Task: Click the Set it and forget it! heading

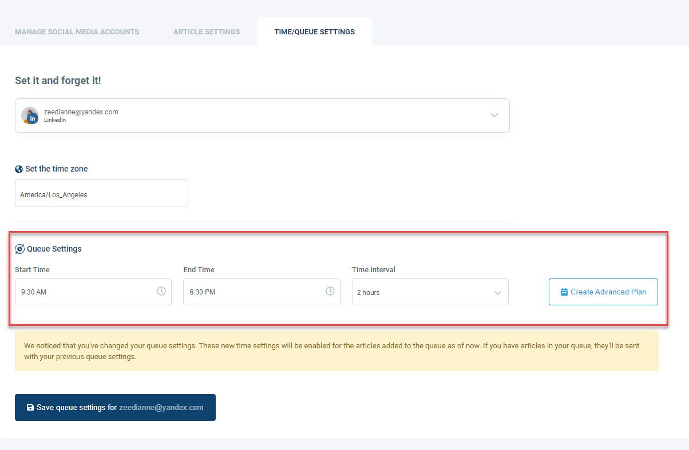Action: pyautogui.click(x=58, y=81)
